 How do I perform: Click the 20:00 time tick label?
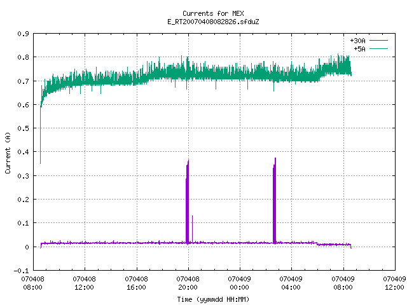point(188,287)
